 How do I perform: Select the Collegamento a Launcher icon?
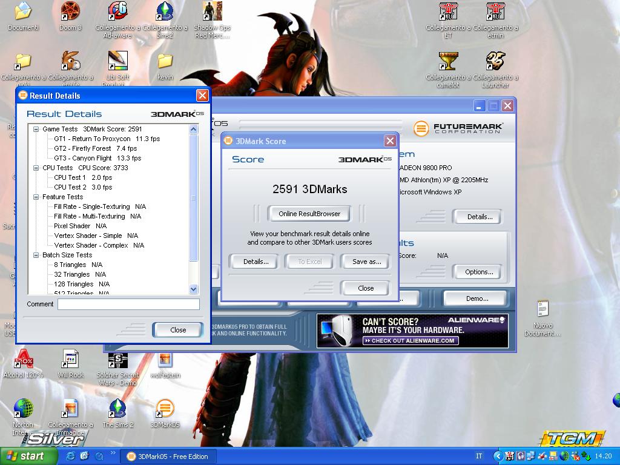(x=495, y=61)
